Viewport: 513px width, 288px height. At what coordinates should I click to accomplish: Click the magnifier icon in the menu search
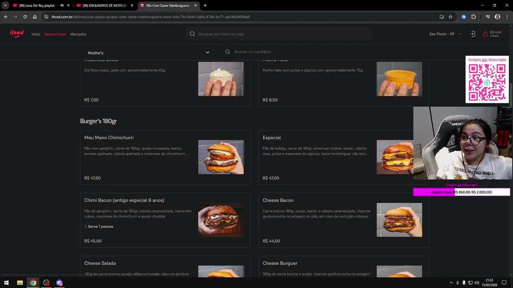click(x=228, y=52)
